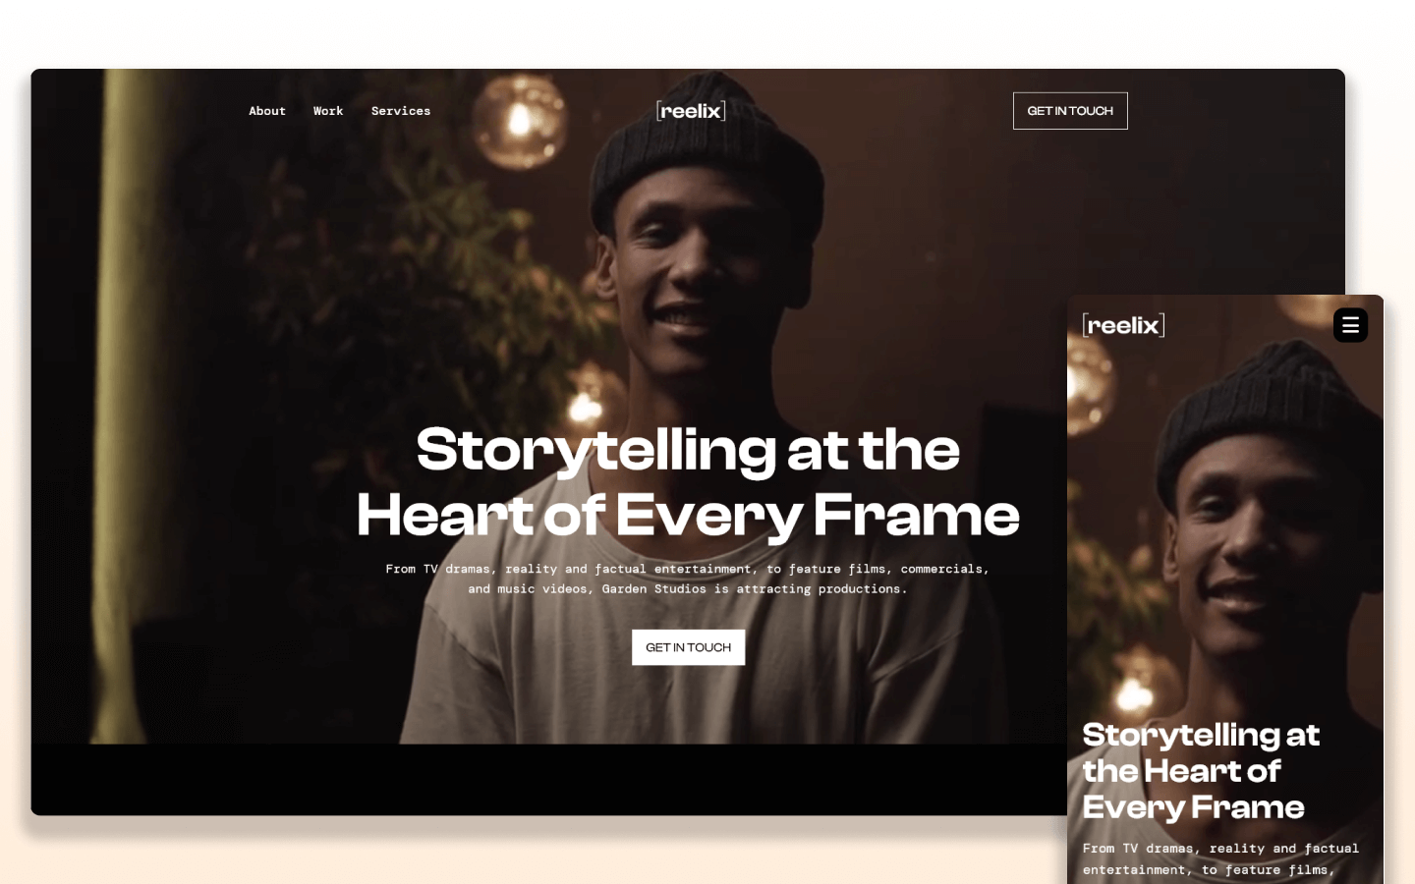Open the About navigation link
Image resolution: width=1415 pixels, height=884 pixels.
(x=267, y=111)
